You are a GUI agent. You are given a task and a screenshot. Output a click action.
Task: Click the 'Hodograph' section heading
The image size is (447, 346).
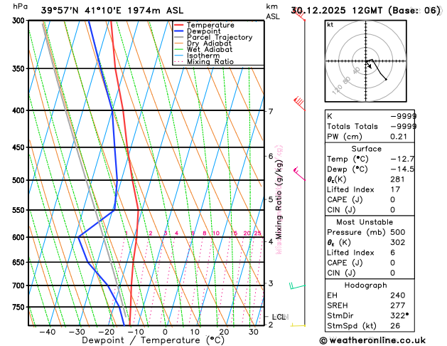(x=365, y=285)
